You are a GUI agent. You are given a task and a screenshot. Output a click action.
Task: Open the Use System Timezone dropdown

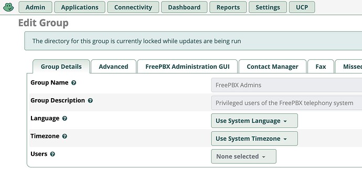point(254,139)
